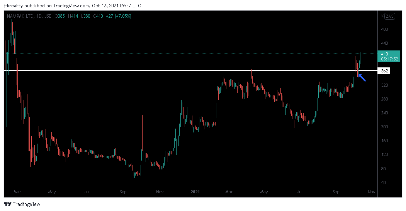Click the 2021 year label on time axis
The height and width of the screenshot is (211, 406).
195,192
